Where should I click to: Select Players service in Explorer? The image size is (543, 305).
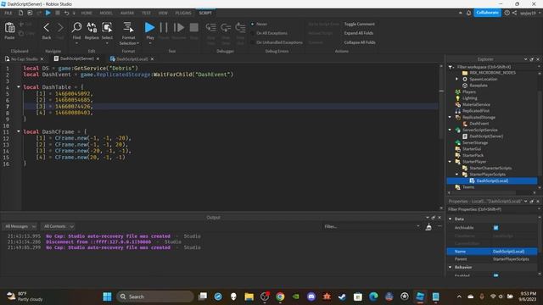click(x=469, y=92)
